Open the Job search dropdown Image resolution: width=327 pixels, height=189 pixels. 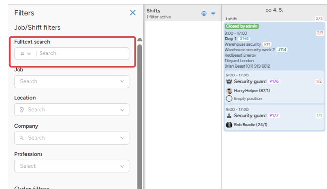point(72,81)
